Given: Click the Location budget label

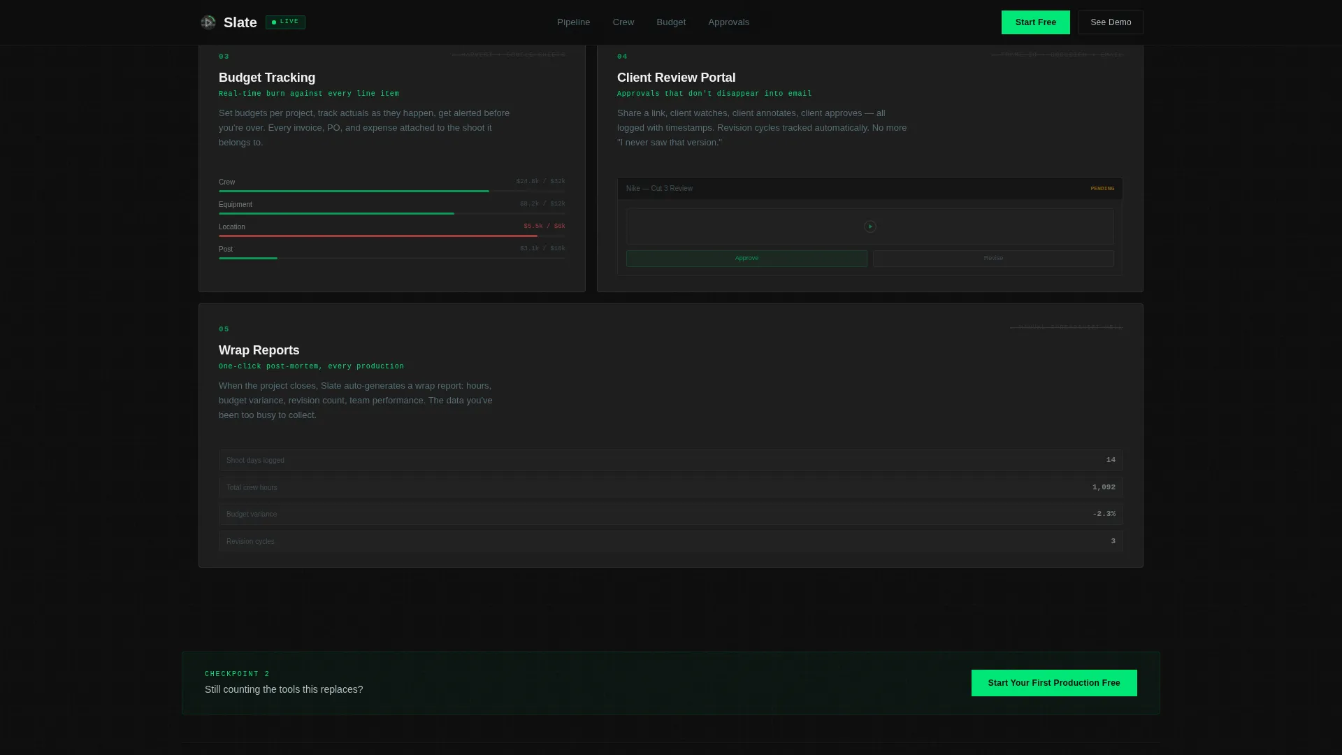Looking at the screenshot, I should 232,227.
